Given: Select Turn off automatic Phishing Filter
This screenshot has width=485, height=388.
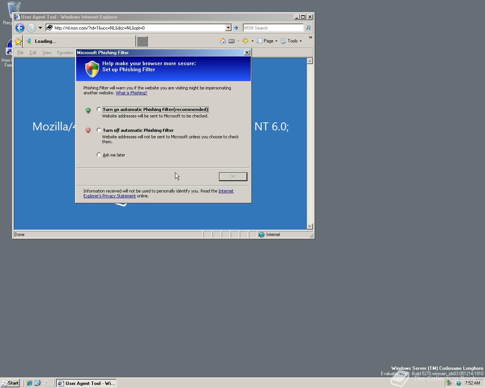Looking at the screenshot, I should 99,130.
